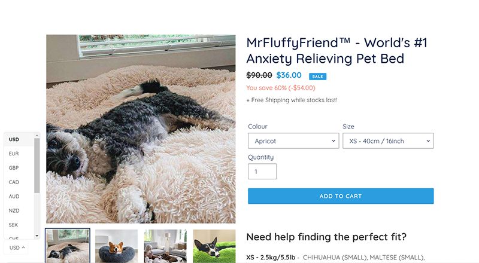Screen dimensions: 479x263
Task: Open the living room scene thumbnail
Action: tap(165, 246)
